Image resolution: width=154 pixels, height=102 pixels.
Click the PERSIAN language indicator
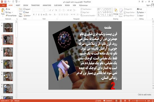17,101
